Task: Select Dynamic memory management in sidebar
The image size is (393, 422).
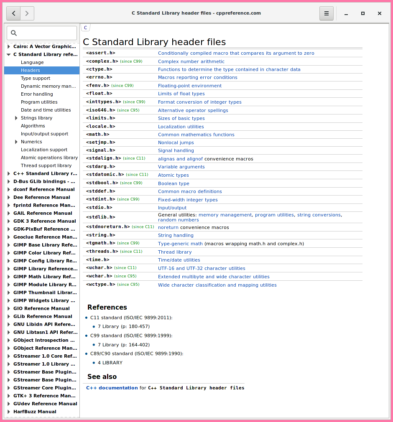Action: 48,86
